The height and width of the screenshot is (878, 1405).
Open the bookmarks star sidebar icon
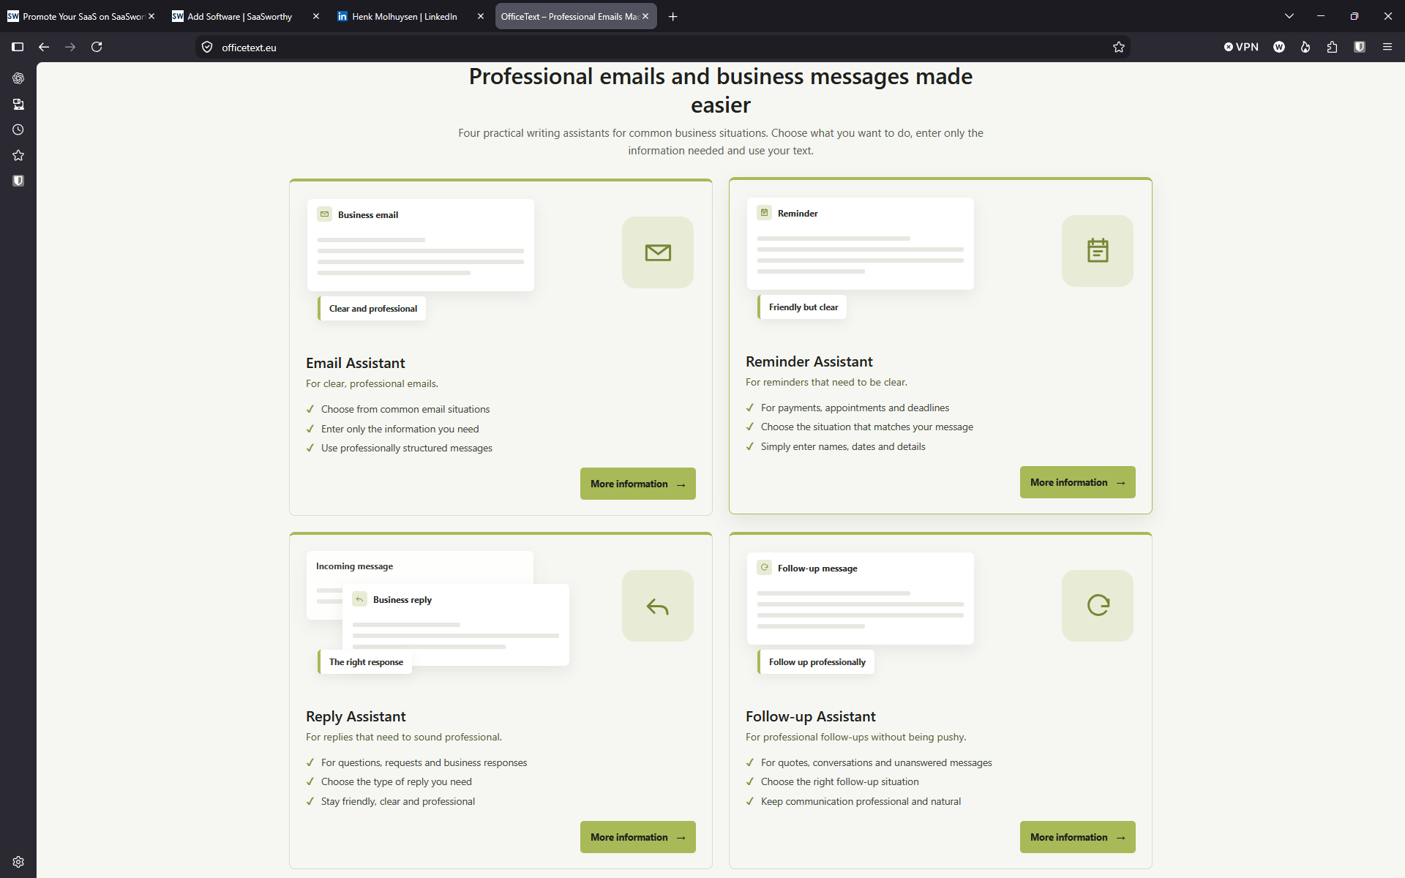(18, 155)
